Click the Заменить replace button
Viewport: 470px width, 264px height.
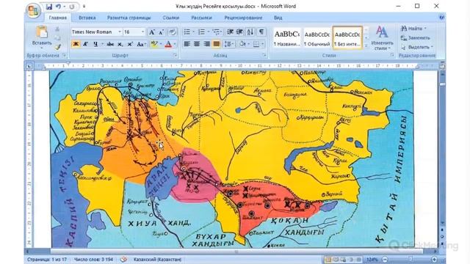(416, 38)
